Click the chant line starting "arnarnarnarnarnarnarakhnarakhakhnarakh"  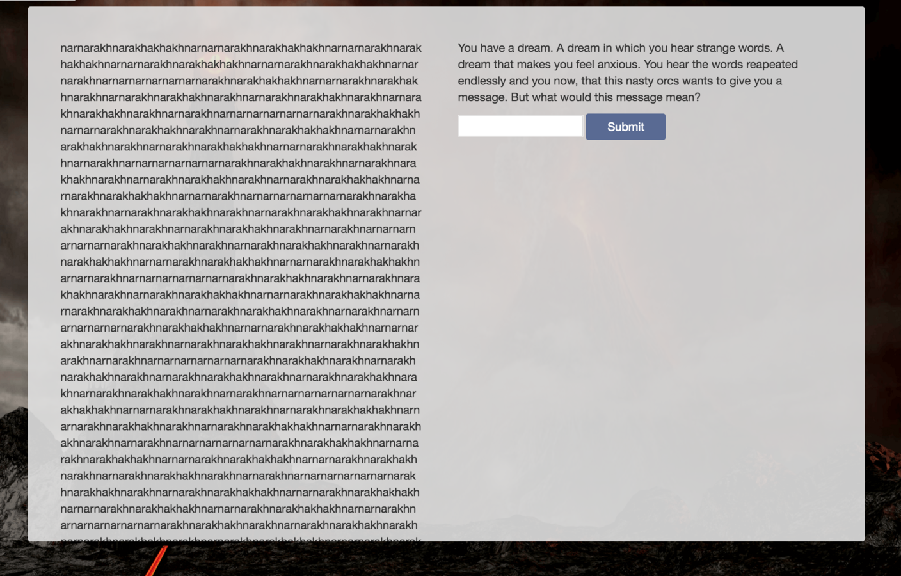coord(239,525)
